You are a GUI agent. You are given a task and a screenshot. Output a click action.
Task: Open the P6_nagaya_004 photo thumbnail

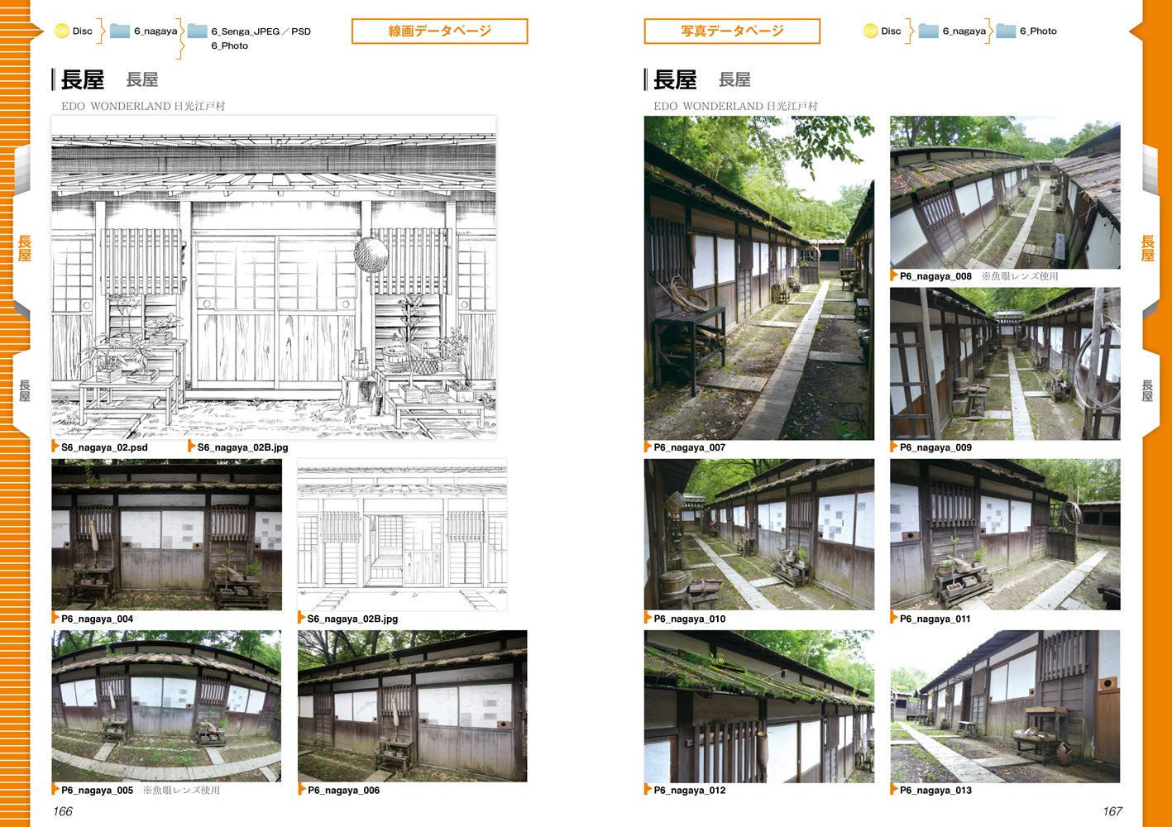166,535
